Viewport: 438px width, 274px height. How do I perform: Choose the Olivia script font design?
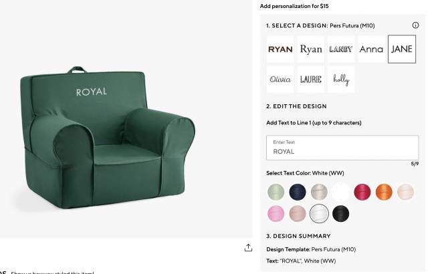[280, 80]
